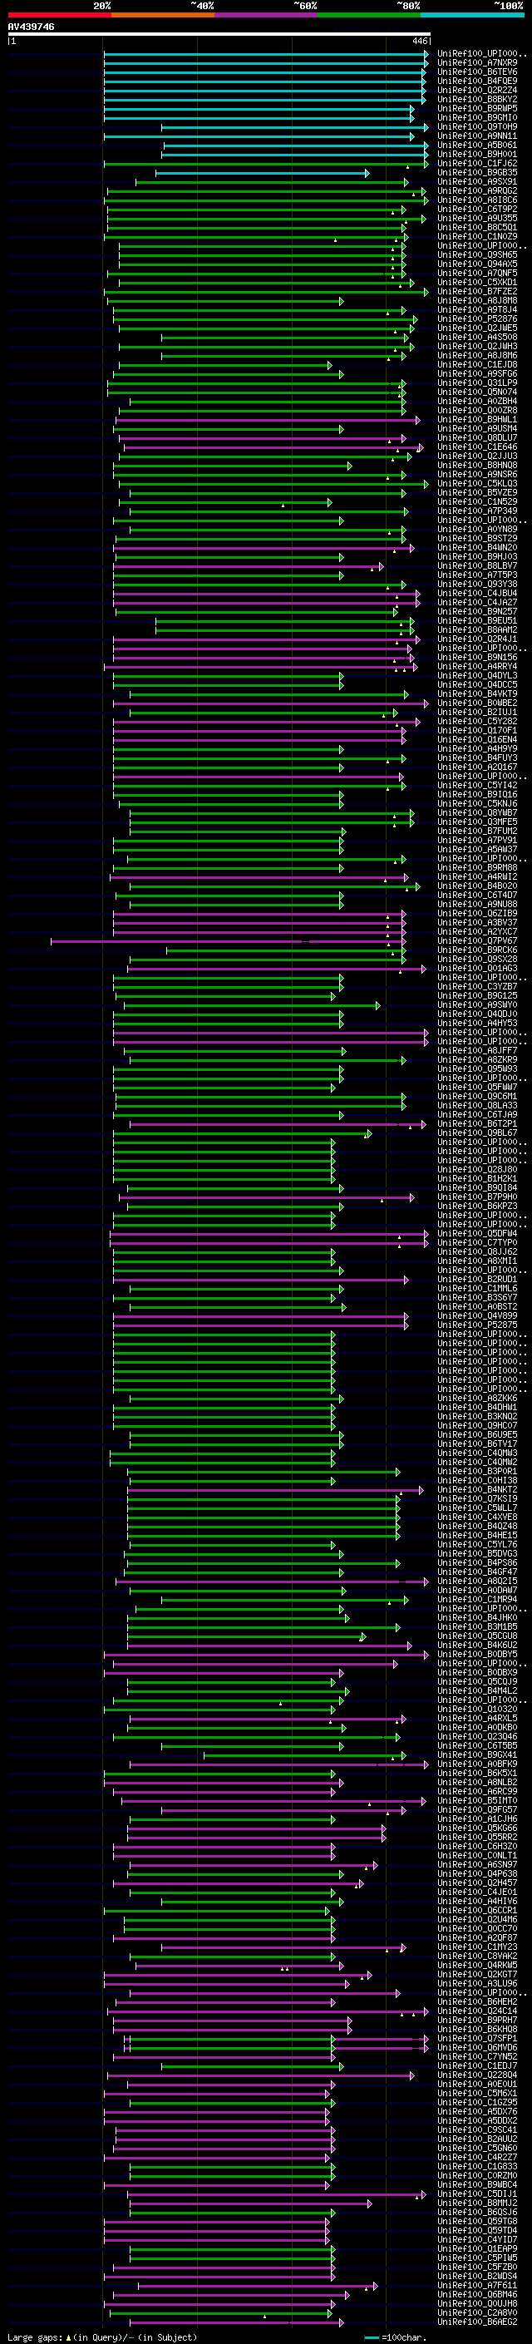The width and height of the screenshot is (532, 2344).
Task: Click hit label UniRef100_B0WBE2
Action: 477,703
